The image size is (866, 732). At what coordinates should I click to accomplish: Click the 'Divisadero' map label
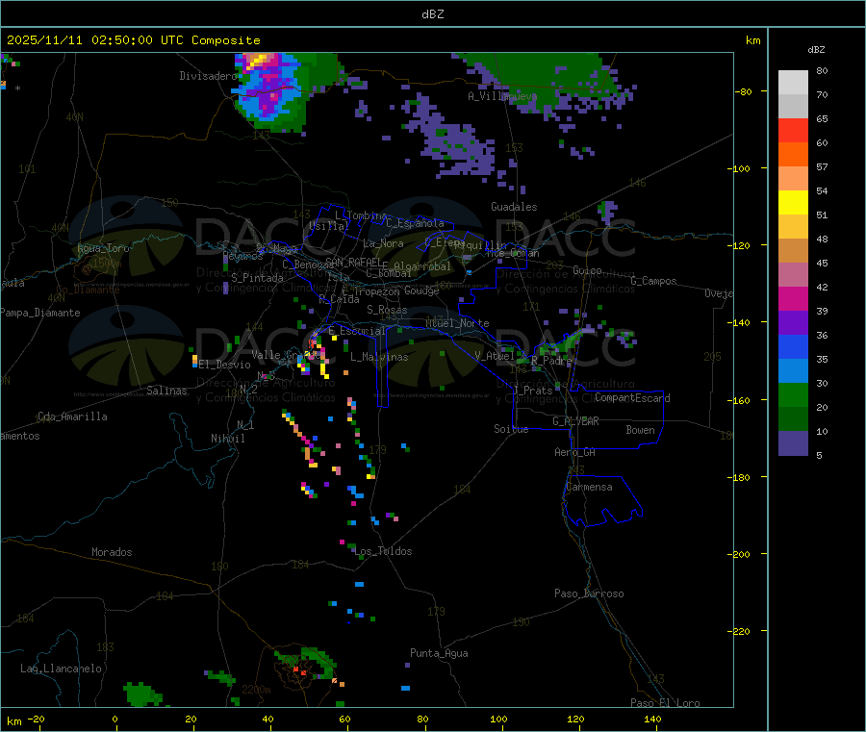[208, 76]
